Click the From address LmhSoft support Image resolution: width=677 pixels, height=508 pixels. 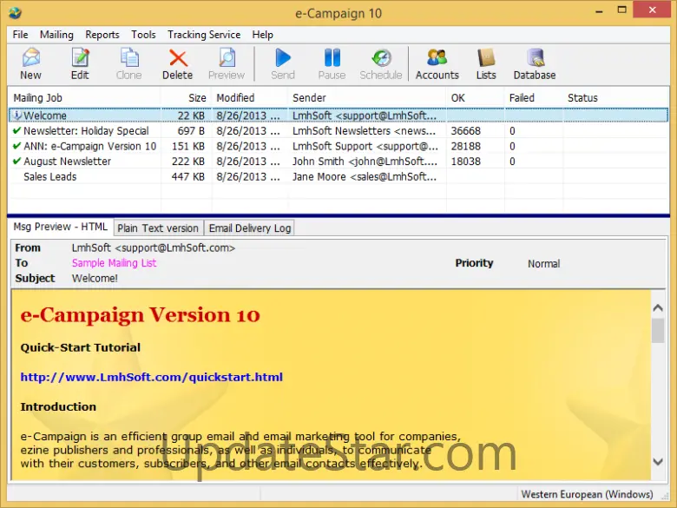[x=154, y=248]
